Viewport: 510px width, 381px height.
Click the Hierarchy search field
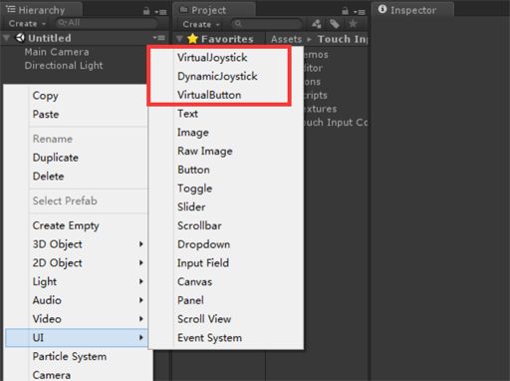click(x=107, y=23)
